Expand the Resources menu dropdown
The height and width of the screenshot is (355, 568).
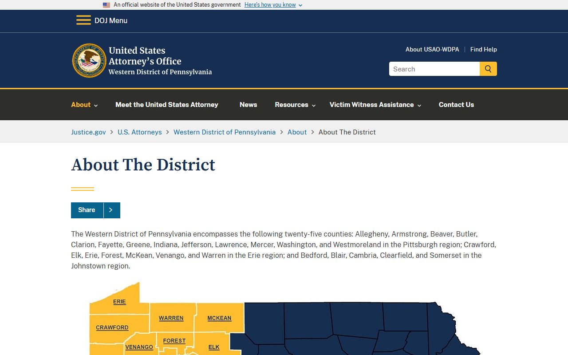point(295,105)
